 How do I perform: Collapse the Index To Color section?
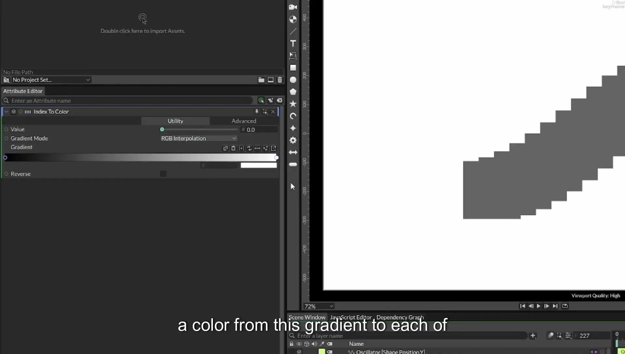pyautogui.click(x=6, y=112)
